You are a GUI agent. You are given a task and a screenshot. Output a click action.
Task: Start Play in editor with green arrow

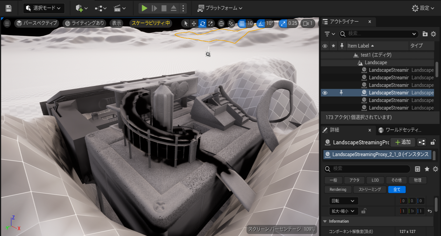click(144, 8)
